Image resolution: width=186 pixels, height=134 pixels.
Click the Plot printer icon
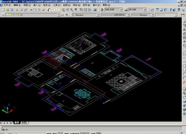coord(17,10)
